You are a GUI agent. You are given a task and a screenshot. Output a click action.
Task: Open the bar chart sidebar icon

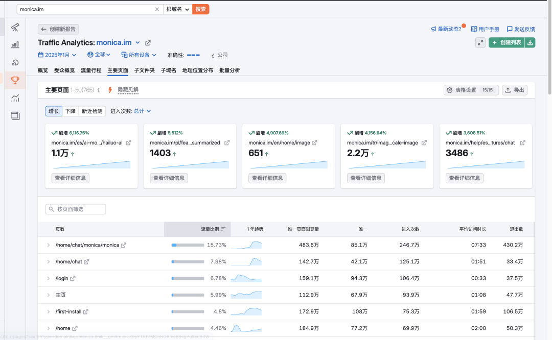15,45
